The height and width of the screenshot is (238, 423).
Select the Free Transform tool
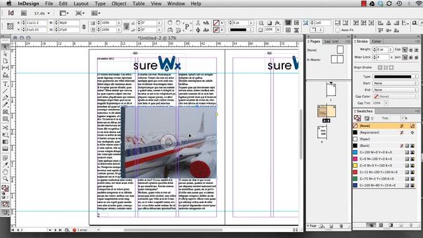[5, 135]
